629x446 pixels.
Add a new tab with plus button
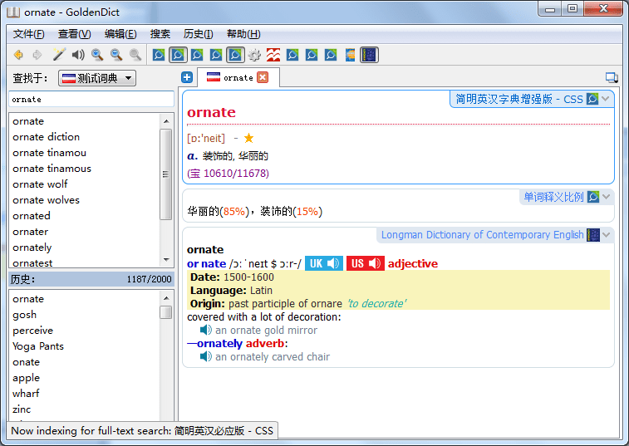coord(187,77)
